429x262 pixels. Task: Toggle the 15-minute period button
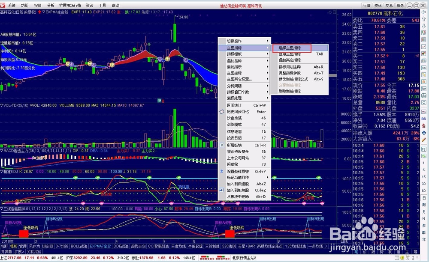click(x=424, y=177)
